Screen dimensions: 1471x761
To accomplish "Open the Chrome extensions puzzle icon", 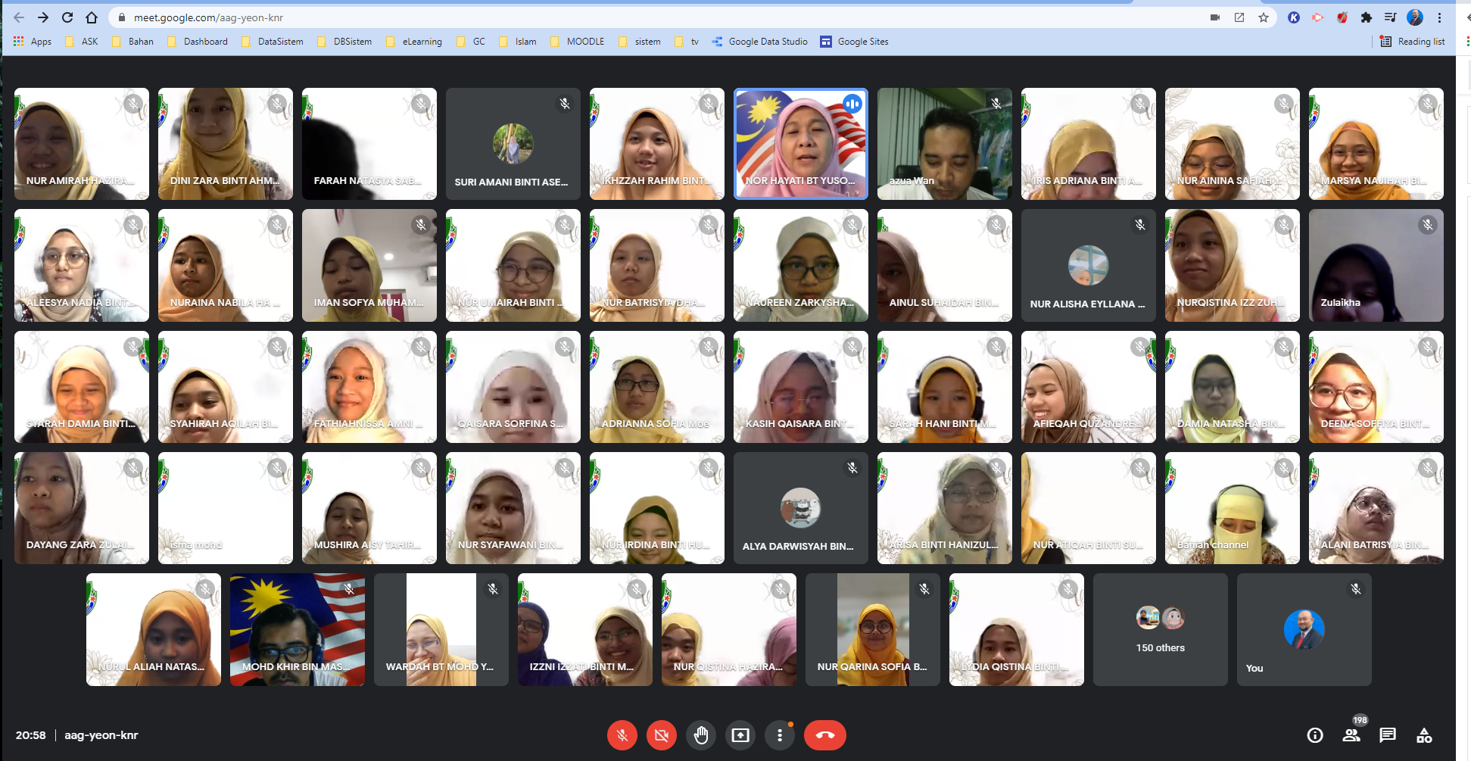I will coord(1367,17).
